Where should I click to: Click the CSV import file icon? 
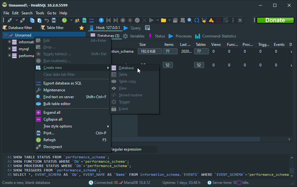(84, 20)
